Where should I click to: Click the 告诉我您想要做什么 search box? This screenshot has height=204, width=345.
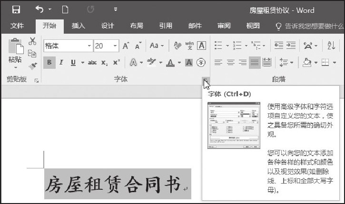coord(309,26)
